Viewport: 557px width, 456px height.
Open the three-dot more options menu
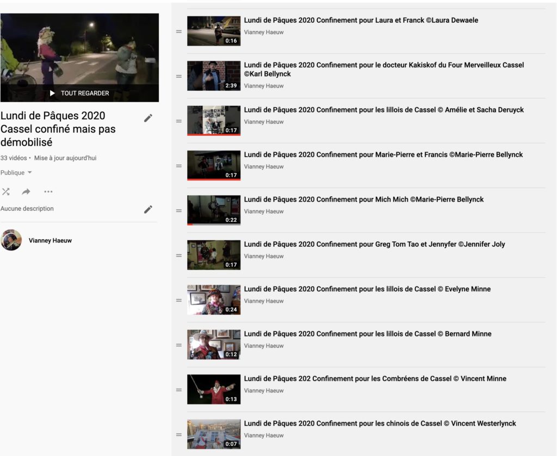(48, 192)
